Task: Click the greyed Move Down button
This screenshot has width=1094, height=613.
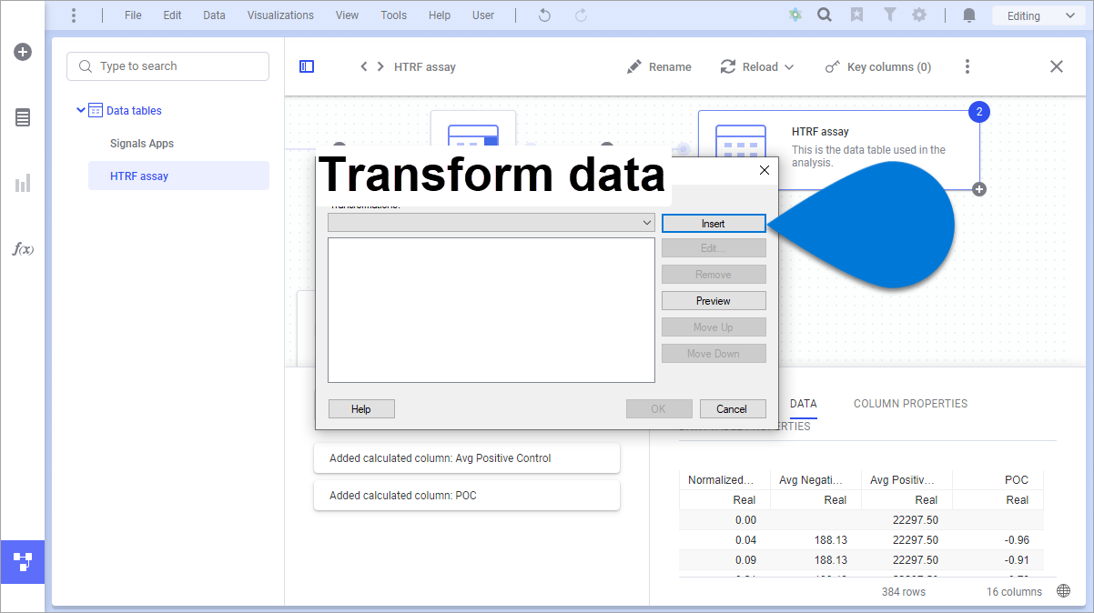Action: click(714, 354)
